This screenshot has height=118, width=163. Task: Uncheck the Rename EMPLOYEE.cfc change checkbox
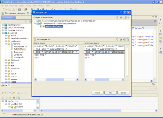pyautogui.click(x=38, y=21)
